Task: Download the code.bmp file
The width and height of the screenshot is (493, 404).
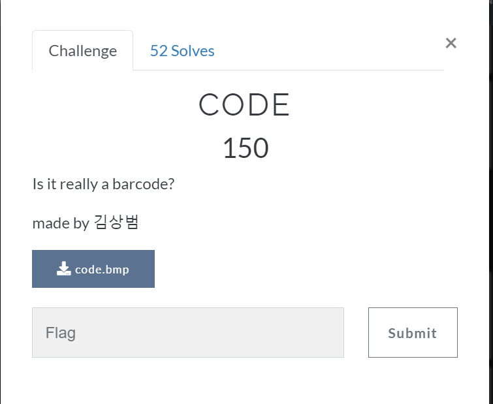Action: (93, 269)
